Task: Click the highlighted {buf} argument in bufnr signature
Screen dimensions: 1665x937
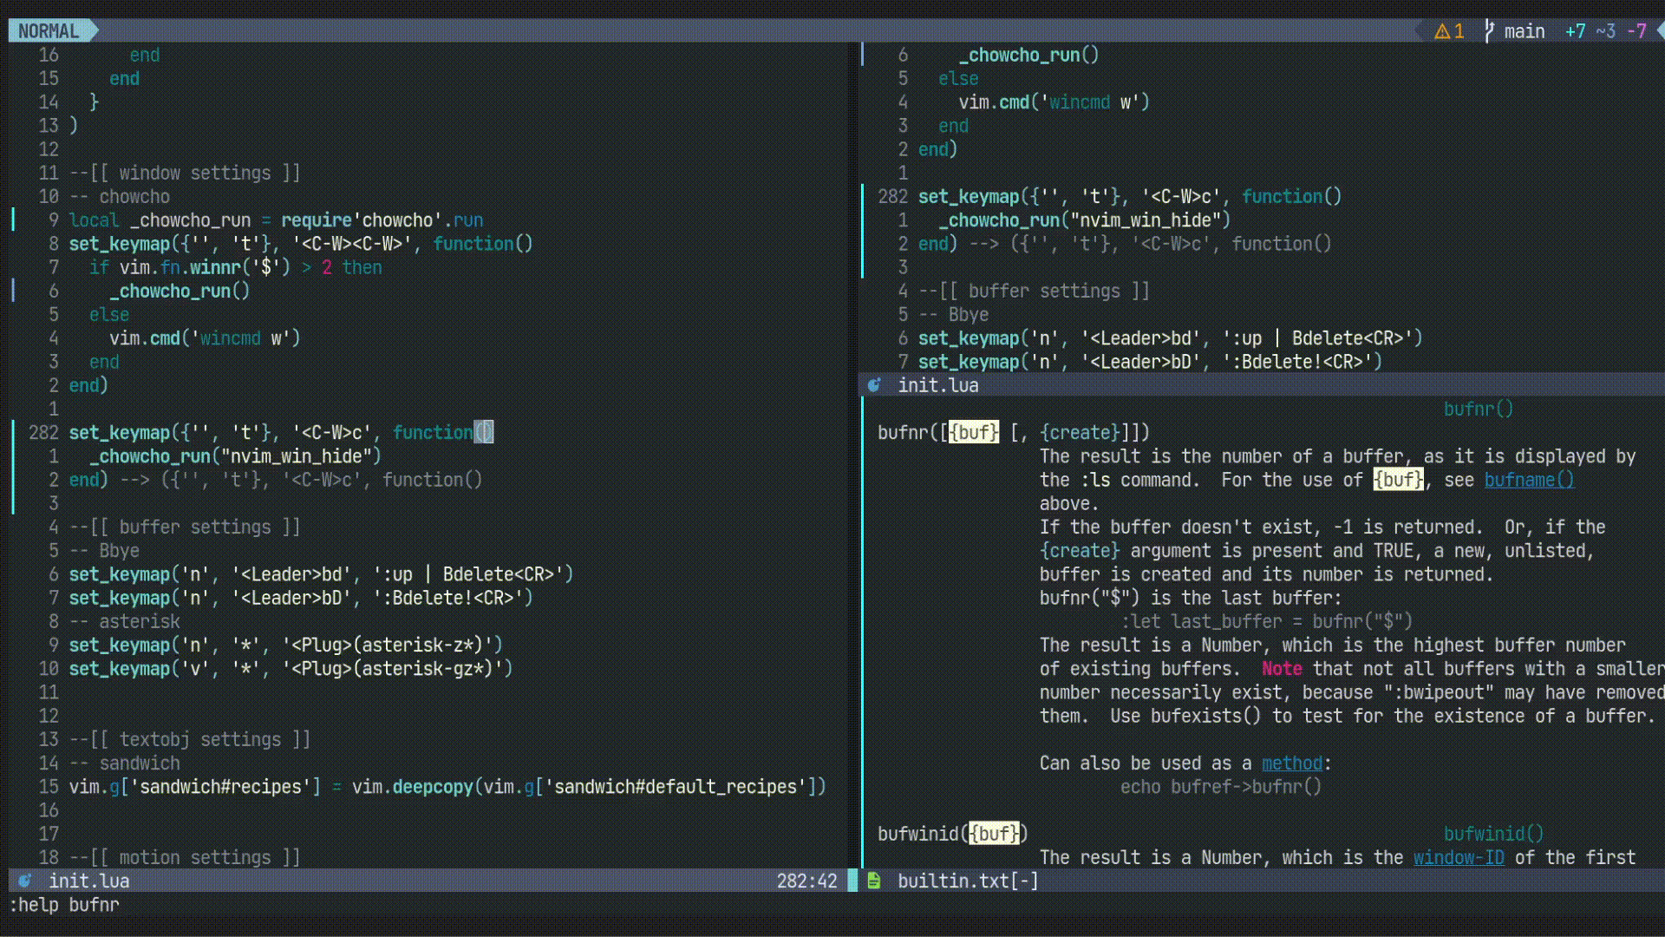Action: click(973, 432)
